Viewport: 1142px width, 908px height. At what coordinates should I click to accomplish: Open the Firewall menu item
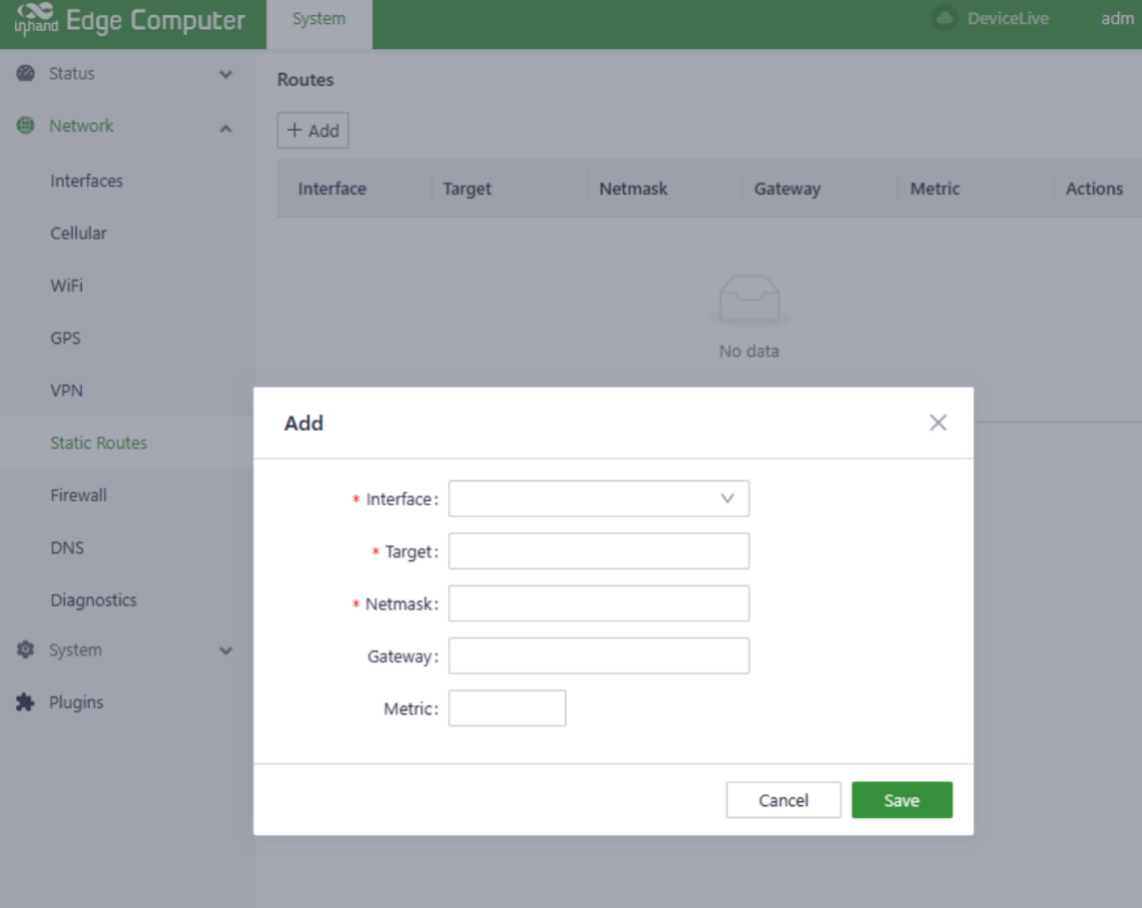click(x=79, y=496)
